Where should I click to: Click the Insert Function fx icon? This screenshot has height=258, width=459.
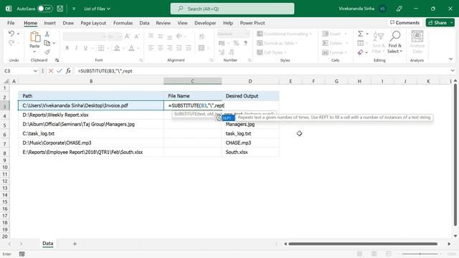point(68,71)
